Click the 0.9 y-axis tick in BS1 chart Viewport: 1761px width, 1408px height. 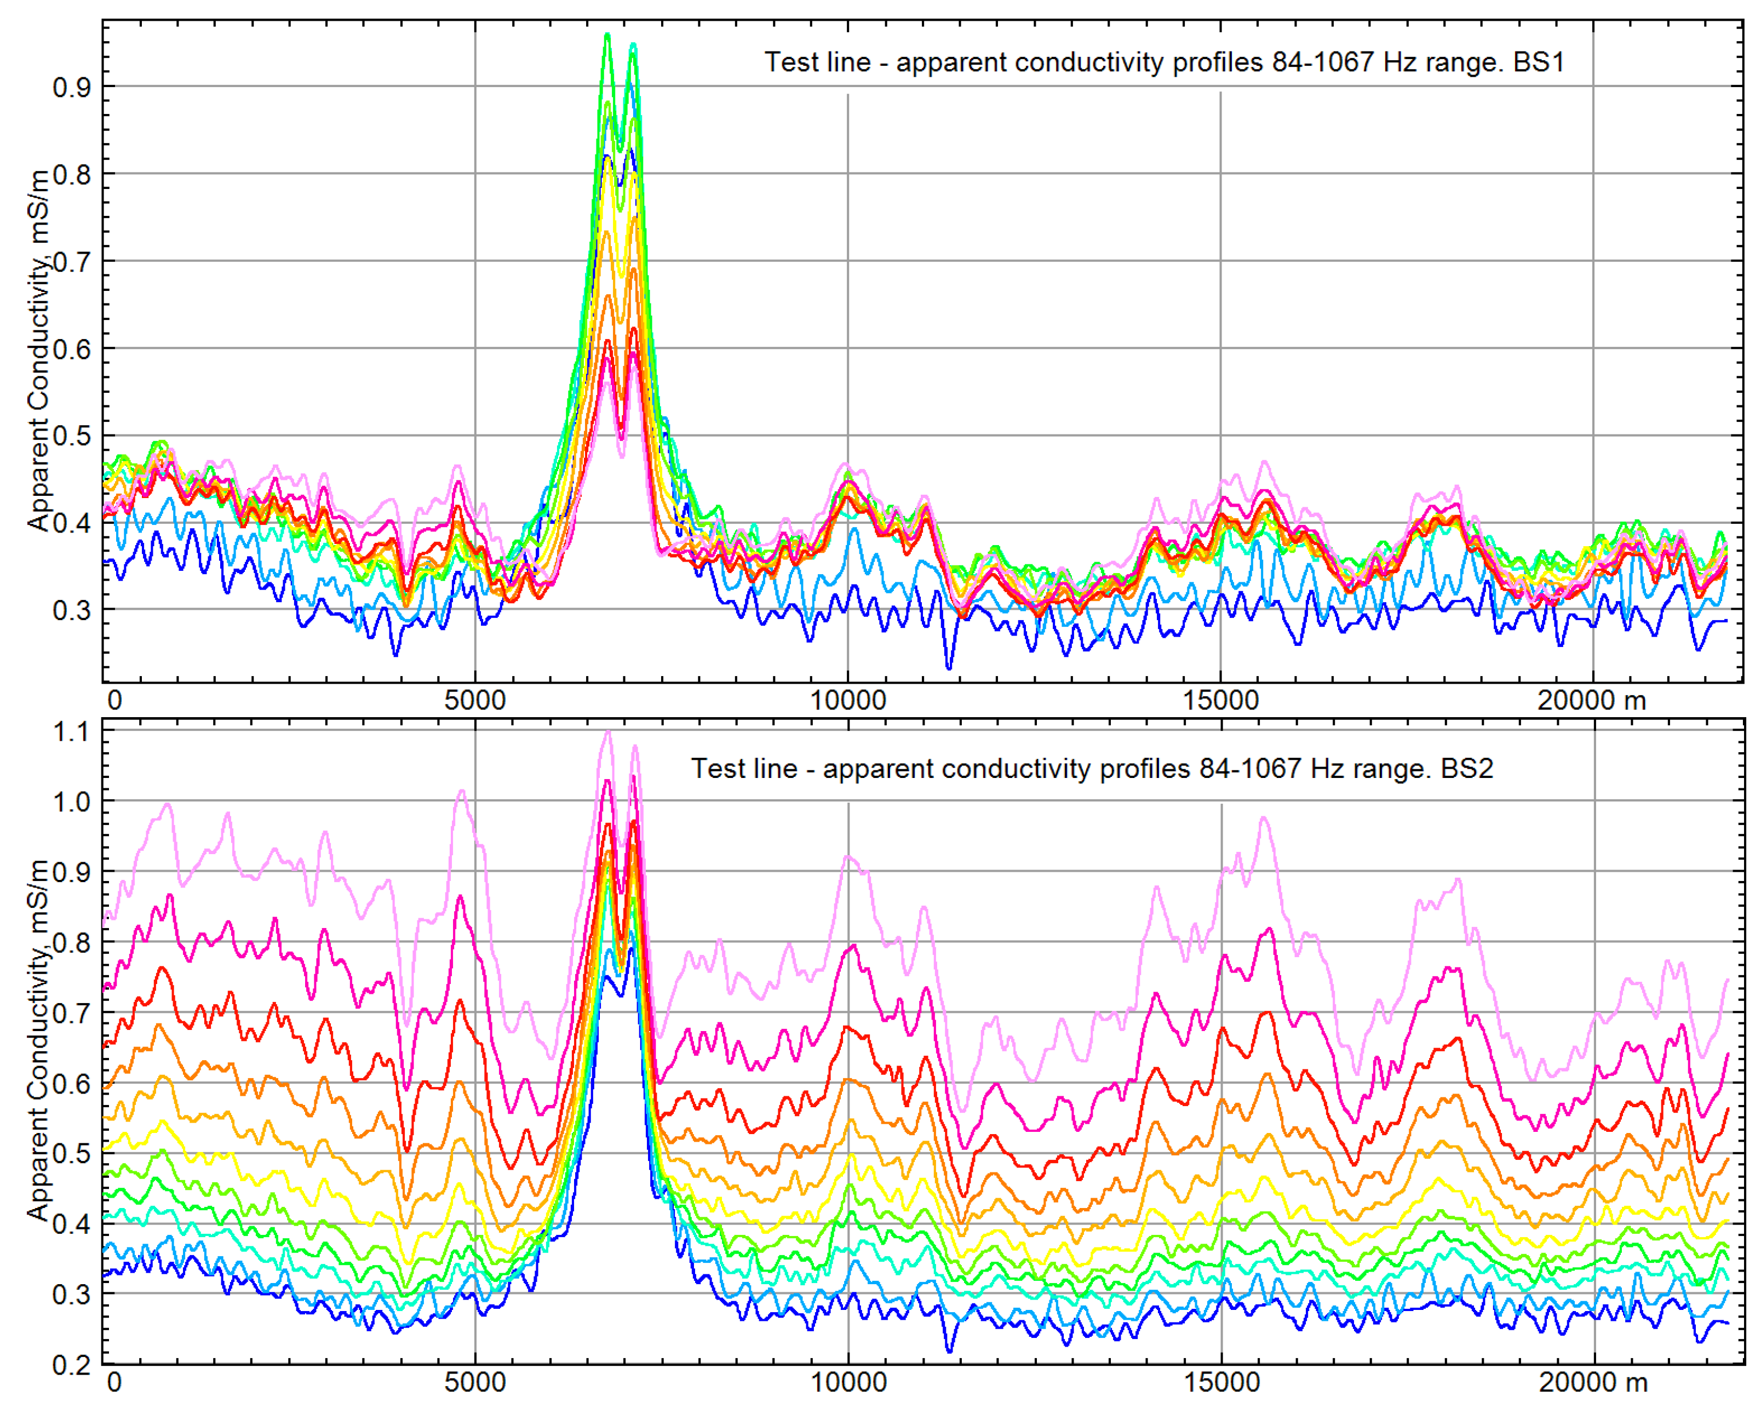[x=72, y=88]
